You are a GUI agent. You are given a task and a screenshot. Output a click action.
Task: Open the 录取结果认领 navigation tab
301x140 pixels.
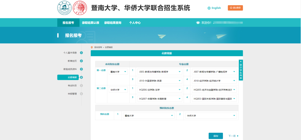90,23
